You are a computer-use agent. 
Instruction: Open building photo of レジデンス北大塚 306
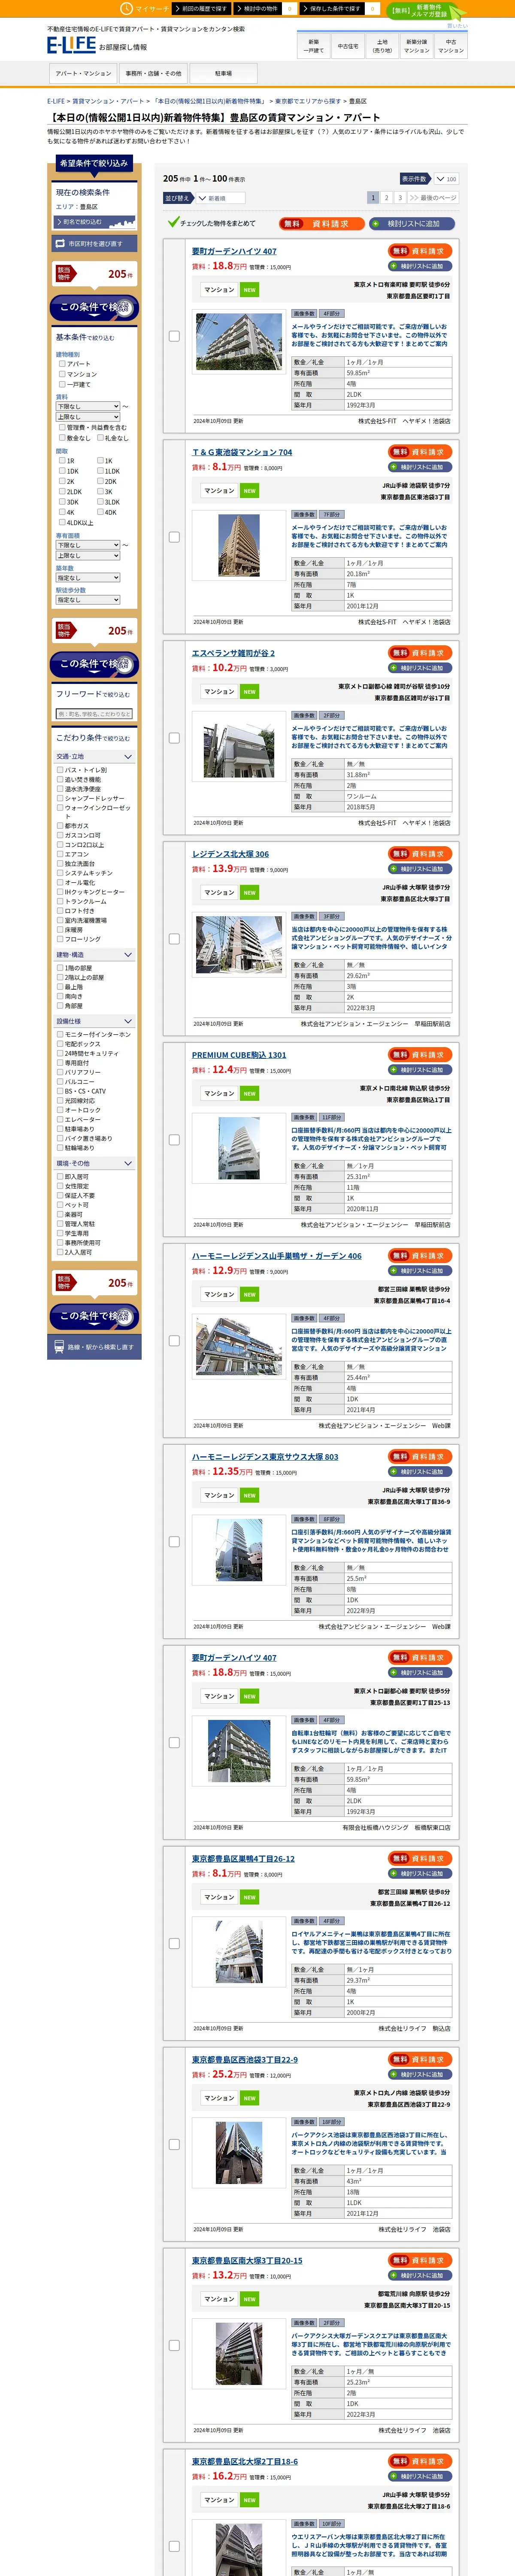[x=239, y=945]
